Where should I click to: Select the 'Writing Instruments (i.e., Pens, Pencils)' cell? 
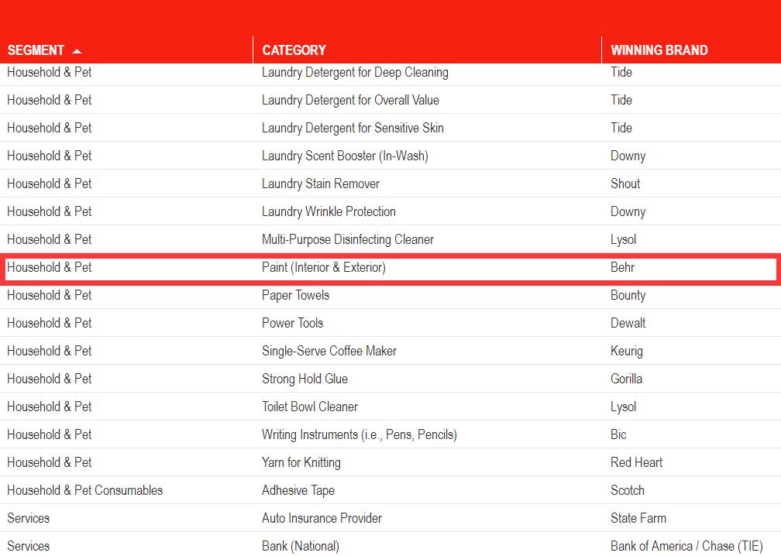pyautogui.click(x=360, y=434)
